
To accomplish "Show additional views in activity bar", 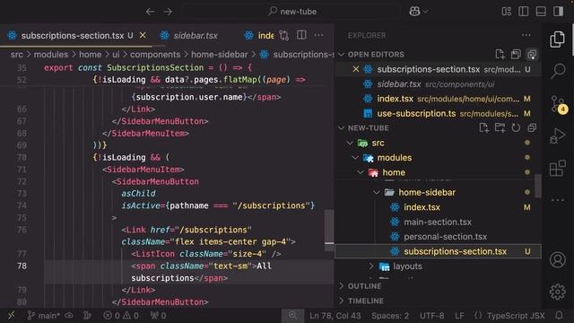I will coord(557,200).
